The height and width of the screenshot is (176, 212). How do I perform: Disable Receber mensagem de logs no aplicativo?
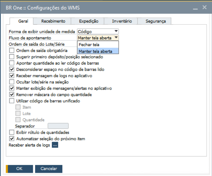click(12, 76)
